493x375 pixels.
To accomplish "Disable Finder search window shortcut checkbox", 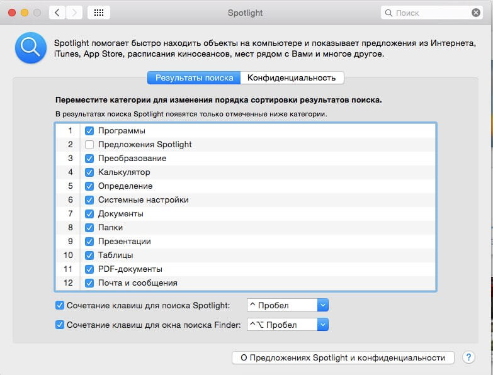I will [x=60, y=325].
